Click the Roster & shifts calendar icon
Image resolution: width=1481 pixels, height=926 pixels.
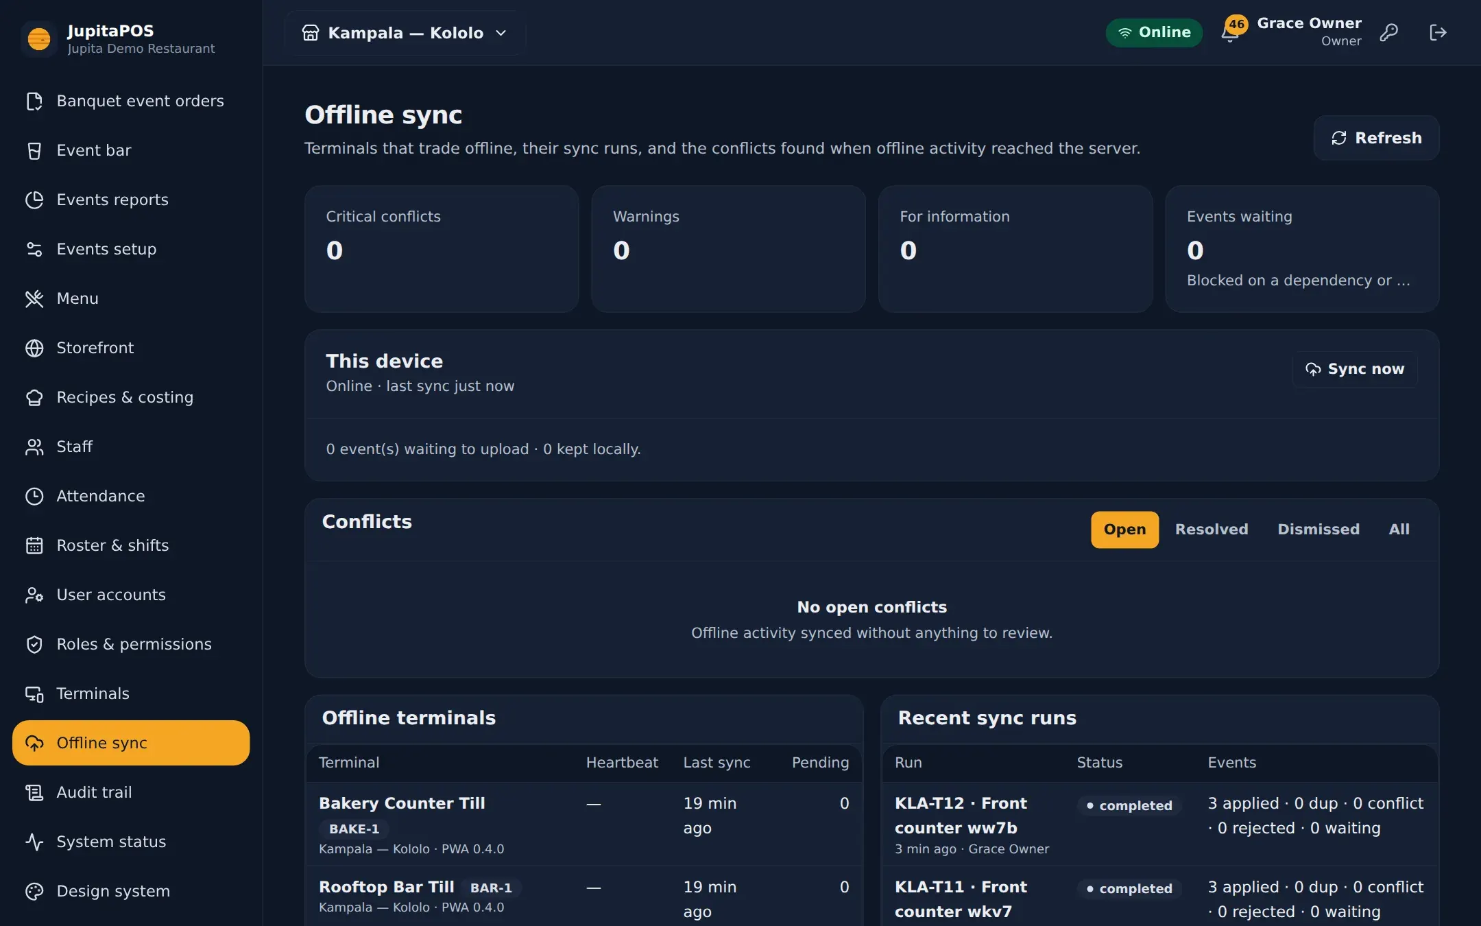(34, 545)
